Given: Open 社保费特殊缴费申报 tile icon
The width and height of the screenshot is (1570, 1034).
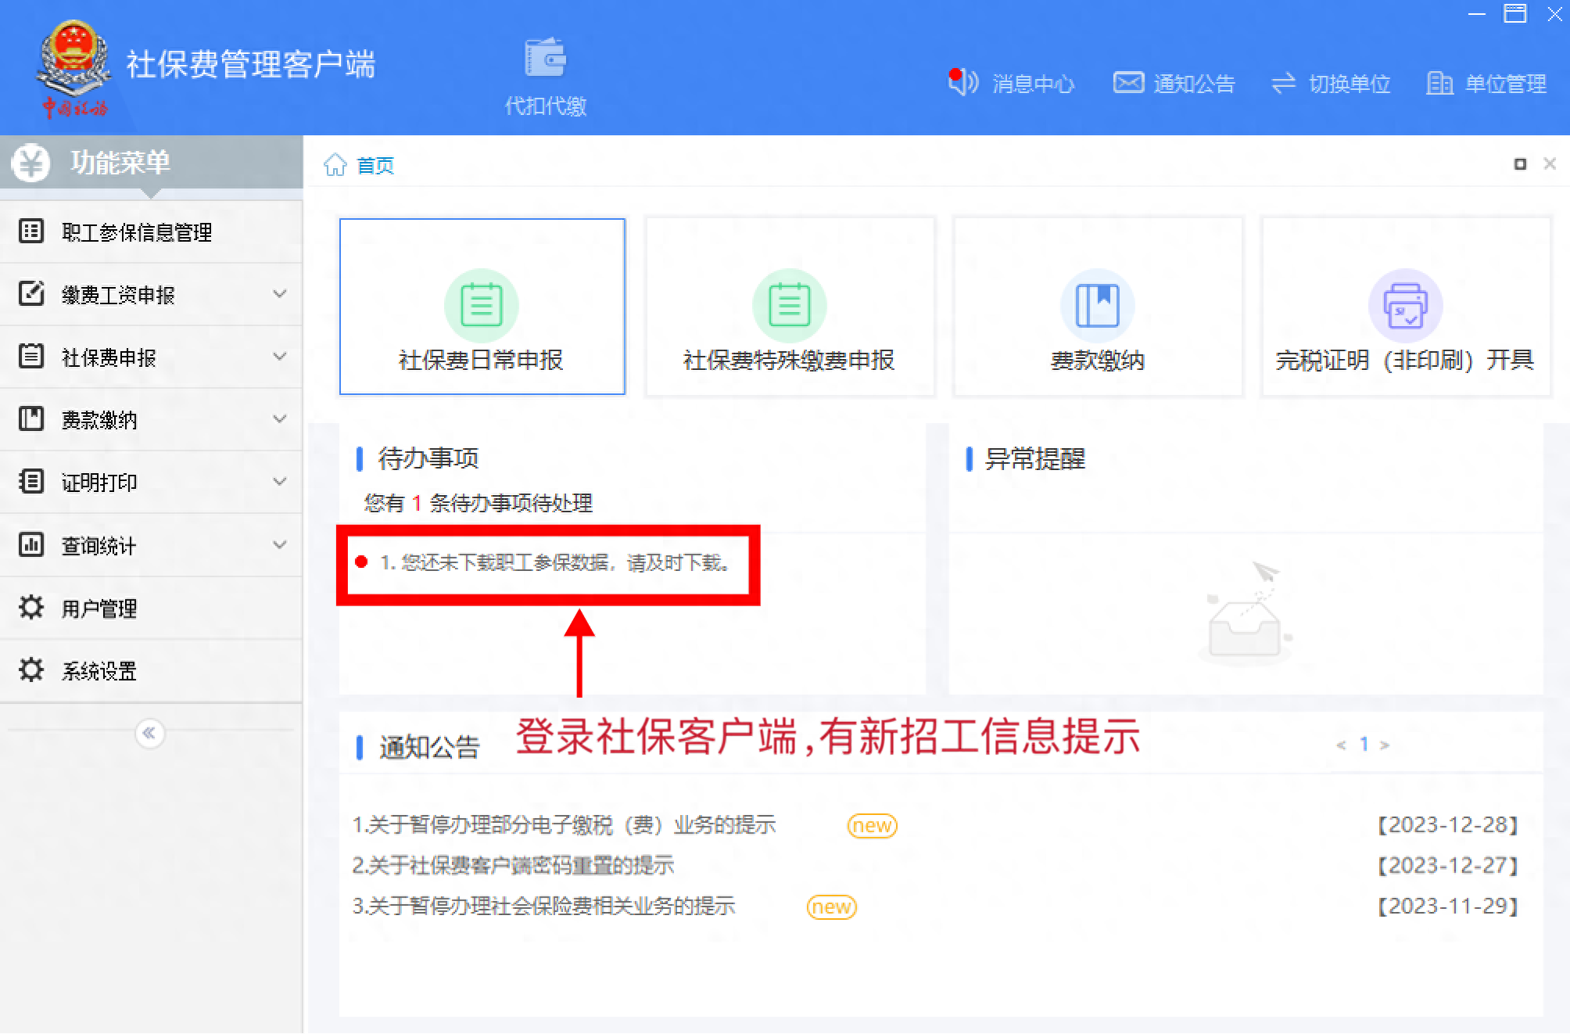Looking at the screenshot, I should click(789, 305).
